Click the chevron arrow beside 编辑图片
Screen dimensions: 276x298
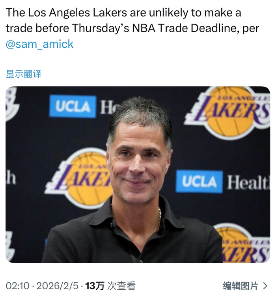point(265,286)
